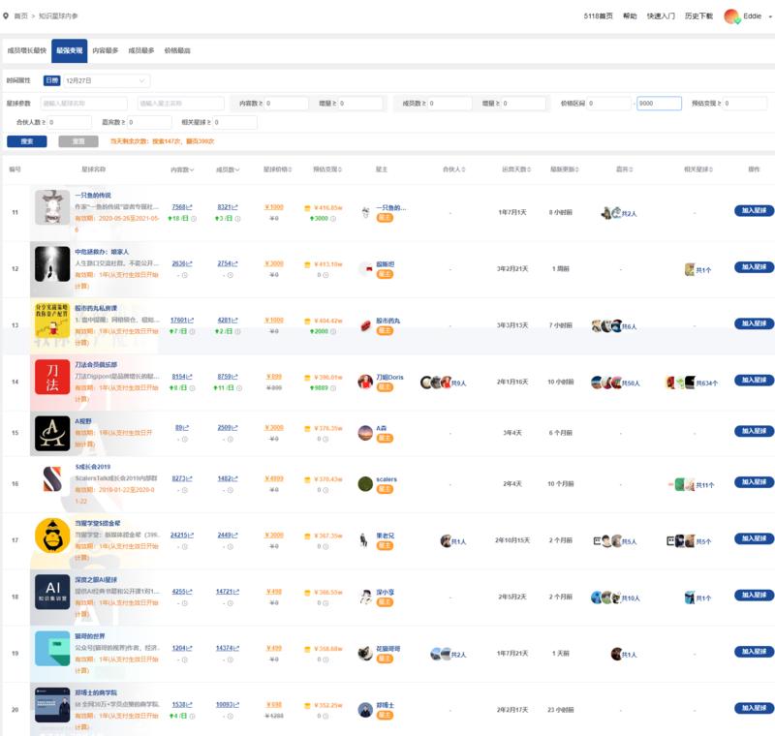Sort by 成员数 column header arrow
Image resolution: width=775 pixels, height=736 pixels.
[238, 169]
